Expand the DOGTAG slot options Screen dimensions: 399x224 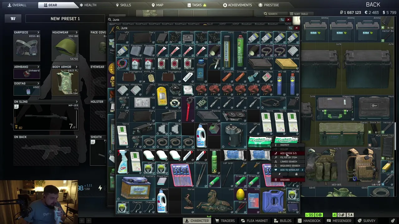pyautogui.click(x=38, y=83)
